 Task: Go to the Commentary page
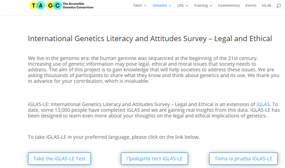click(x=229, y=5)
